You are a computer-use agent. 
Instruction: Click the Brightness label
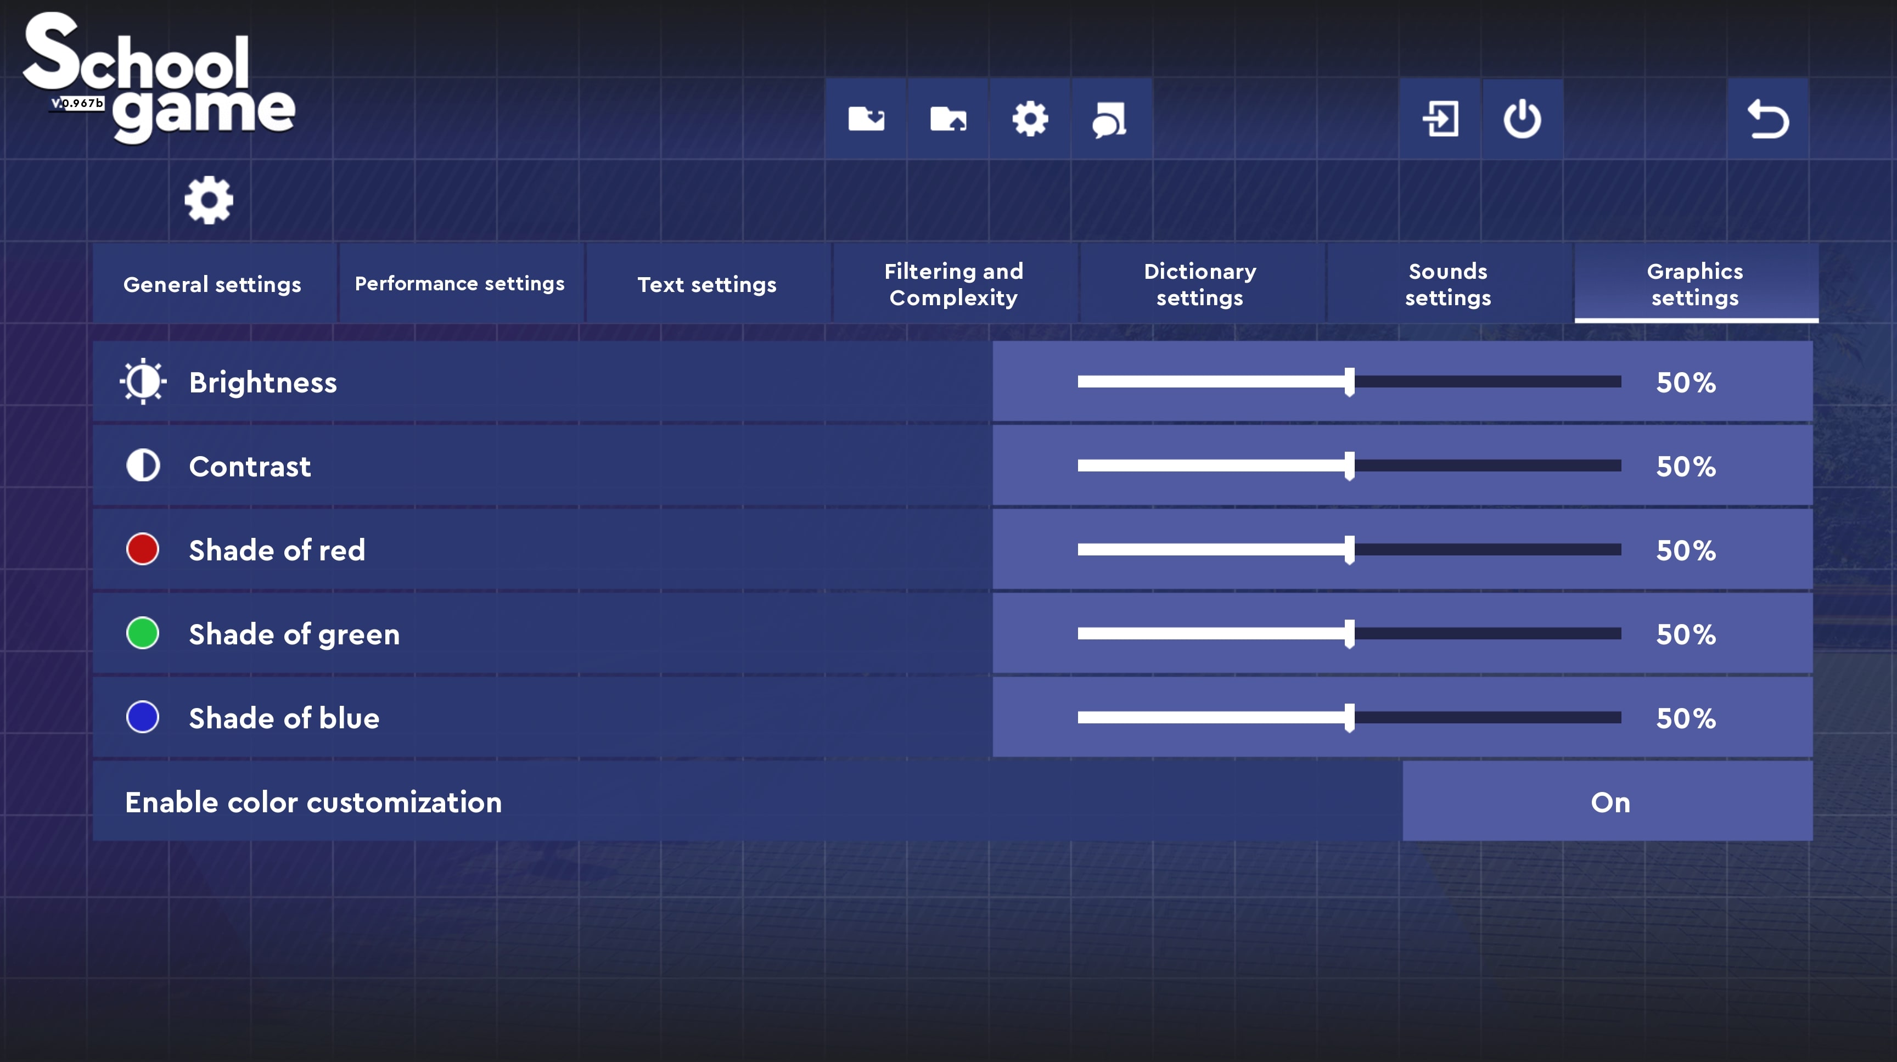(263, 383)
